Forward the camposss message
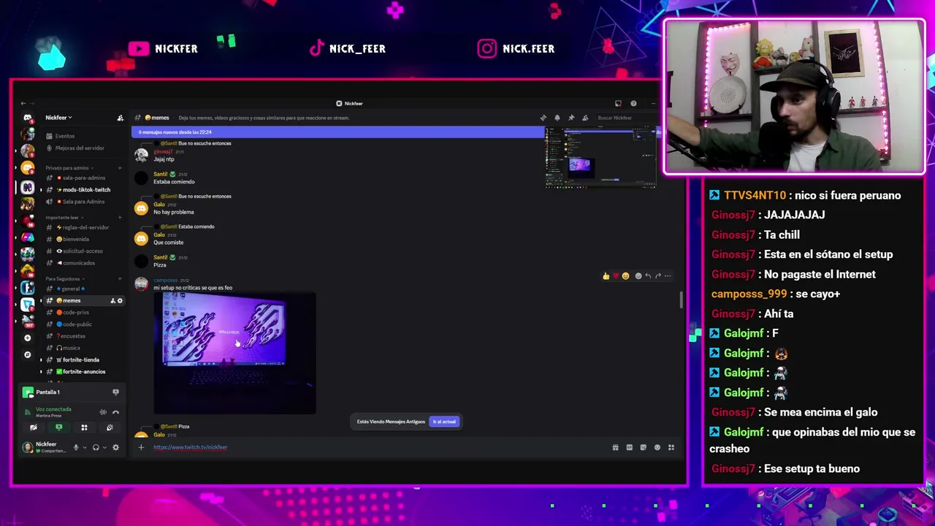The width and height of the screenshot is (935, 526). (x=658, y=276)
